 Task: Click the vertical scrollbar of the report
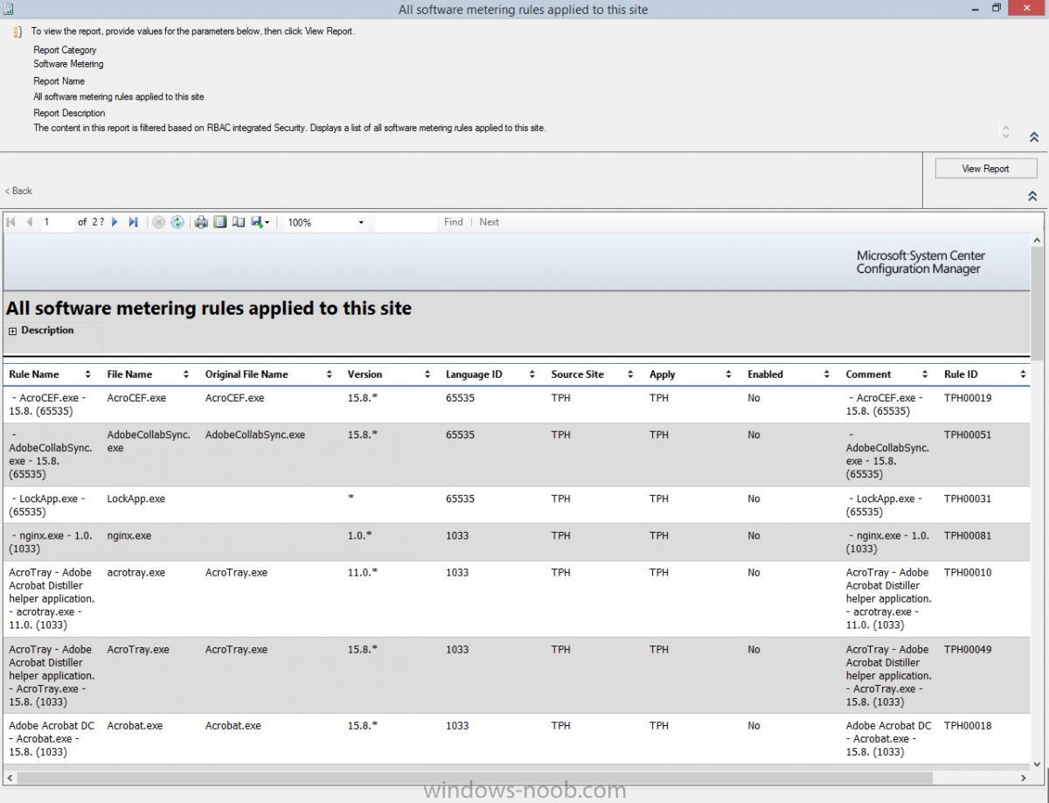1038,304
